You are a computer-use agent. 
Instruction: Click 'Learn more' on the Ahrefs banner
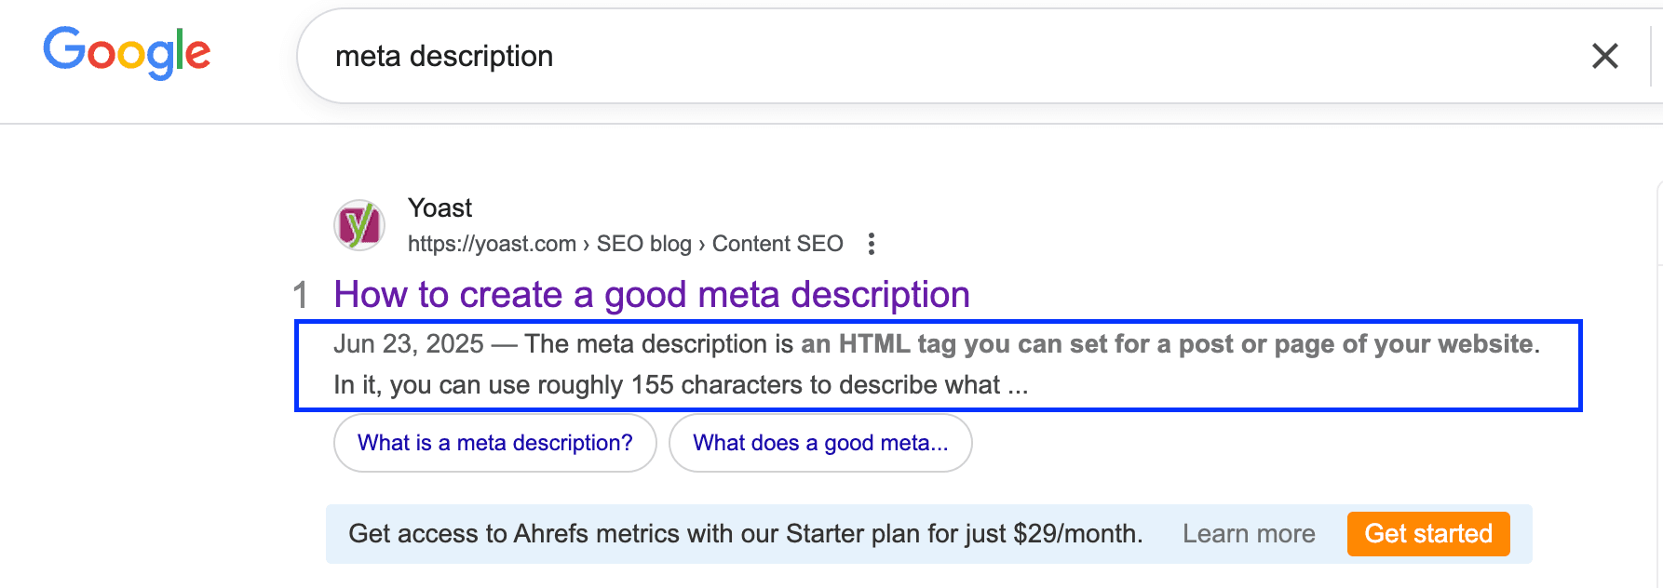(x=1249, y=533)
